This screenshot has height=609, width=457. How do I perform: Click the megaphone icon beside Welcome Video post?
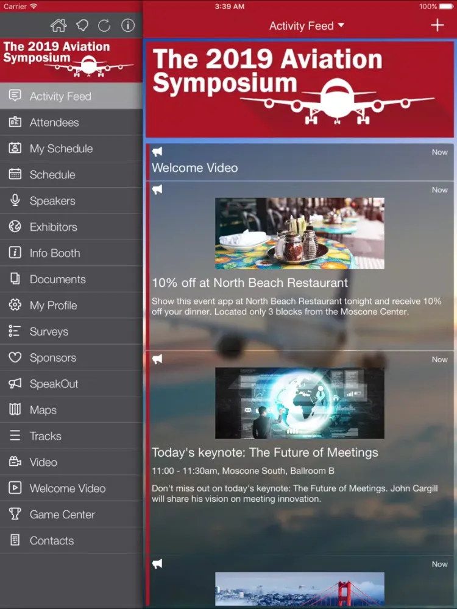157,152
